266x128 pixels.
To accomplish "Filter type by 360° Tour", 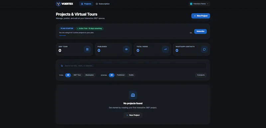I will pos(77,75).
